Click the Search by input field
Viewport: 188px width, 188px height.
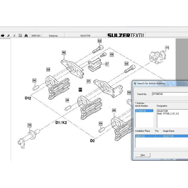pos(170,94)
